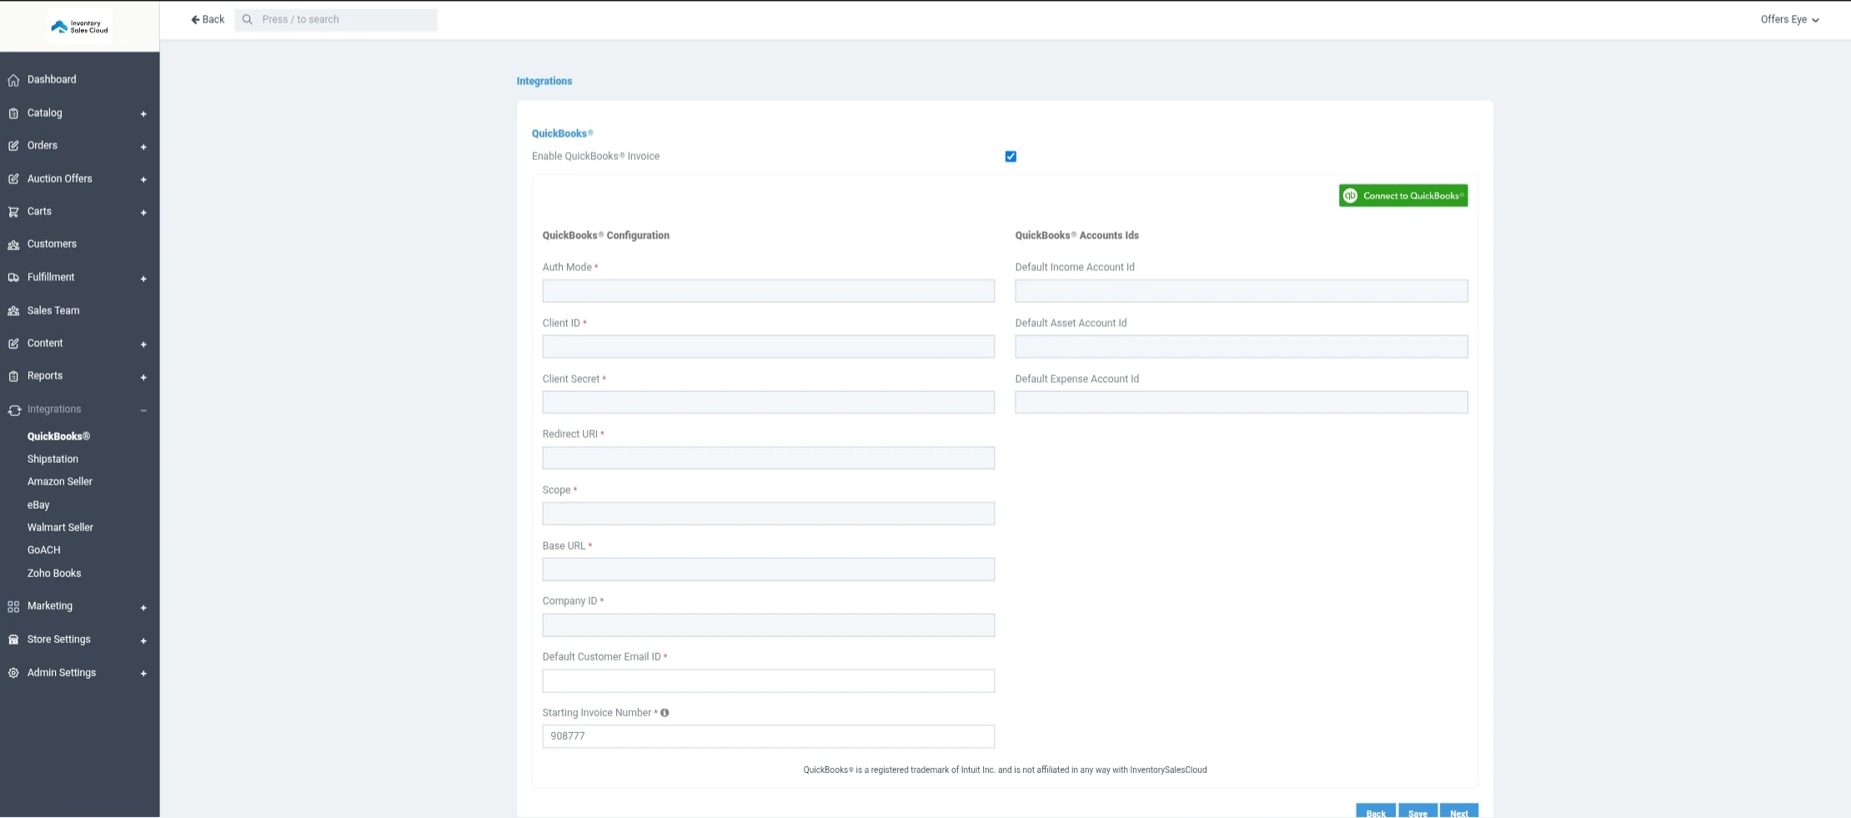This screenshot has width=1851, height=818.
Task: Open QuickBooks in Integrations submenu
Action: 58,436
